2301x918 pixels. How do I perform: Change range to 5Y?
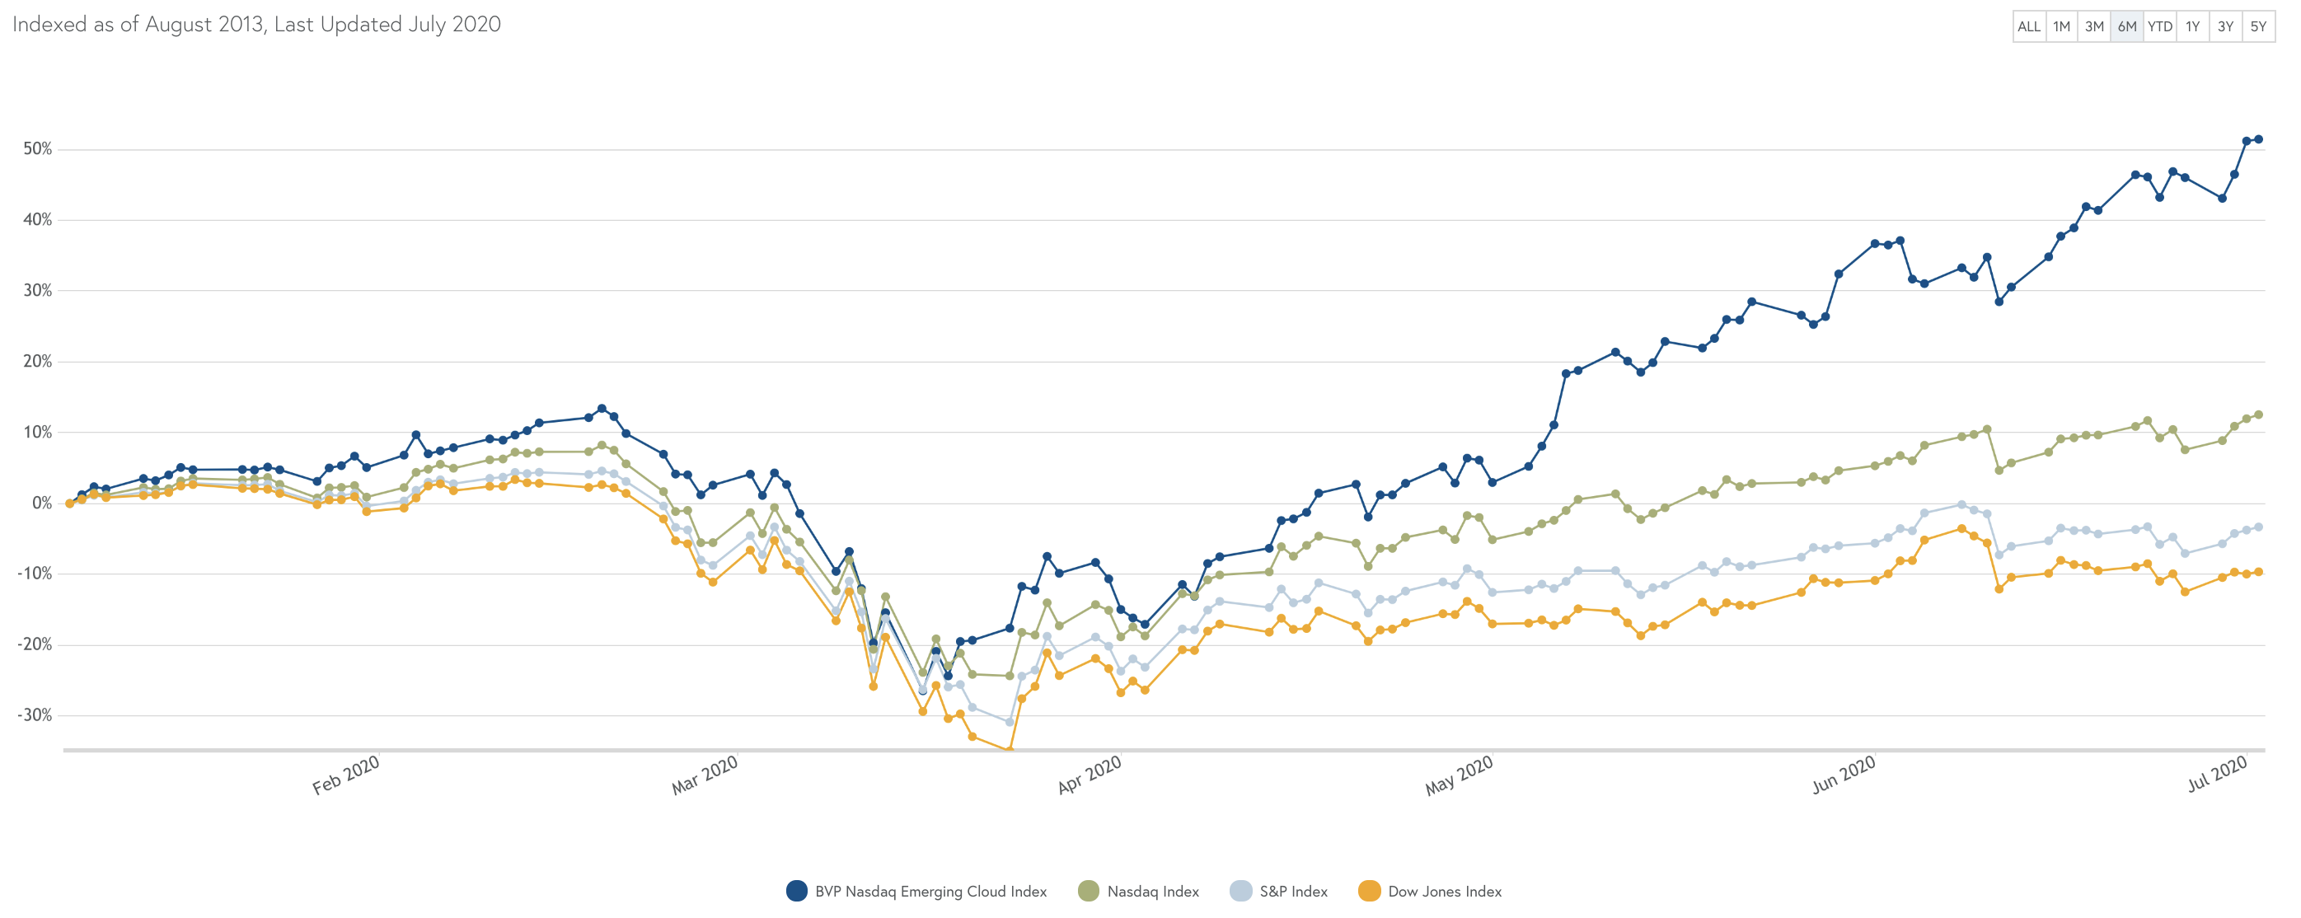(2258, 27)
